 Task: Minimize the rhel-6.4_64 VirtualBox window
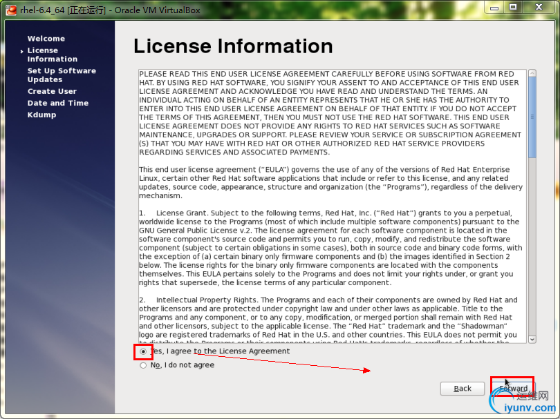point(494,8)
